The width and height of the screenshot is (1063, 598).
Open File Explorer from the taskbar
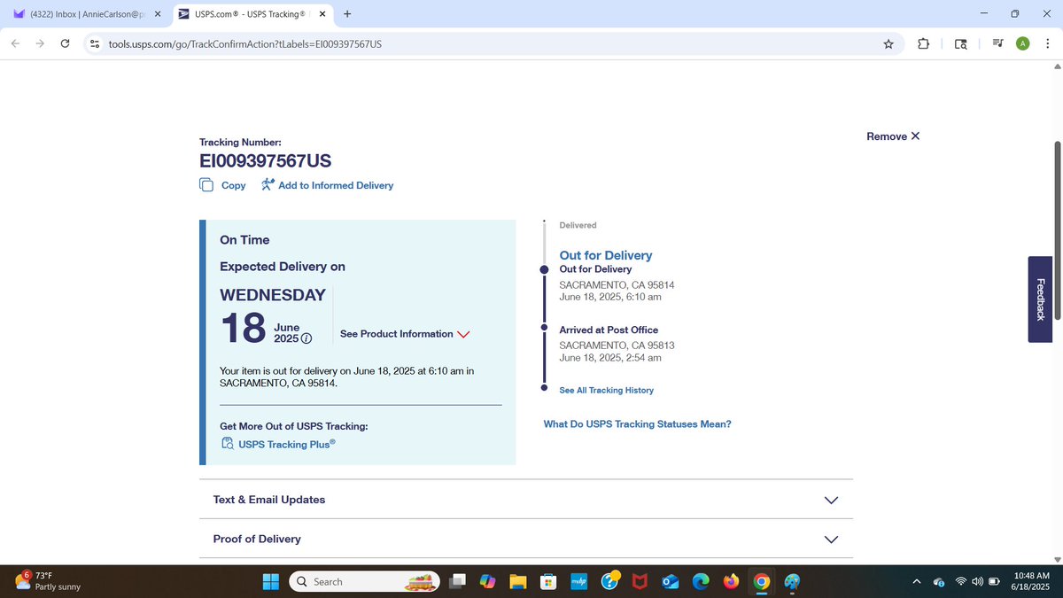coord(518,582)
